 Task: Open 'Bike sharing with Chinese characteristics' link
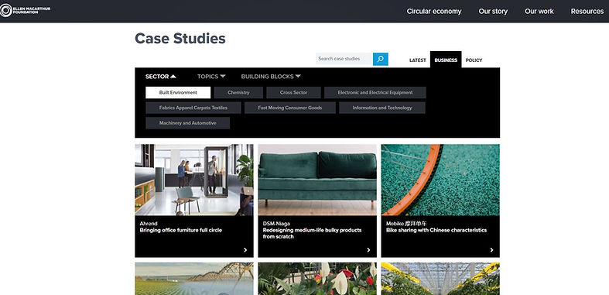[436, 230]
